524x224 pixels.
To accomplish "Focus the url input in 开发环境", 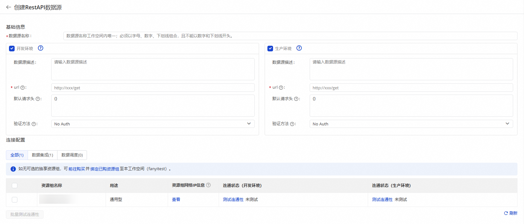I will [x=153, y=88].
